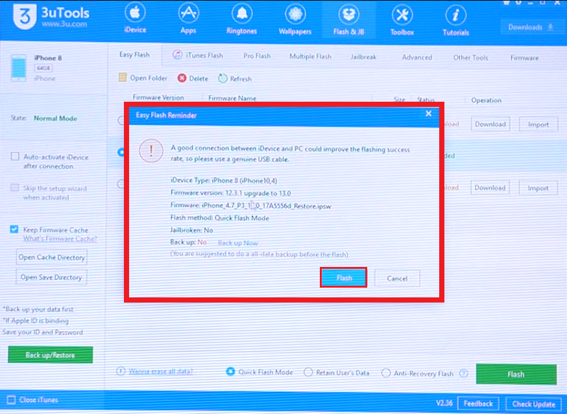This screenshot has width=567, height=414.
Task: Click the green Flash button at bottom
Action: [x=516, y=374]
